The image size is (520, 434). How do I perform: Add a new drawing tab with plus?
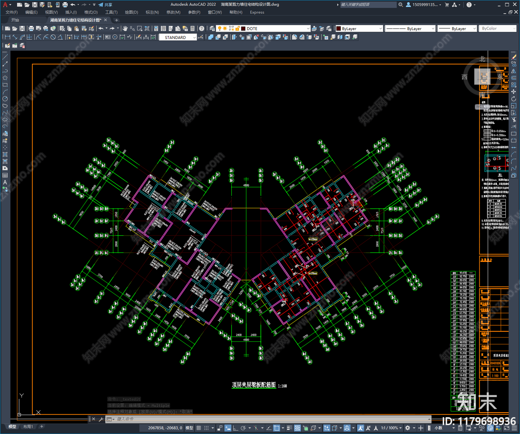coord(117,20)
